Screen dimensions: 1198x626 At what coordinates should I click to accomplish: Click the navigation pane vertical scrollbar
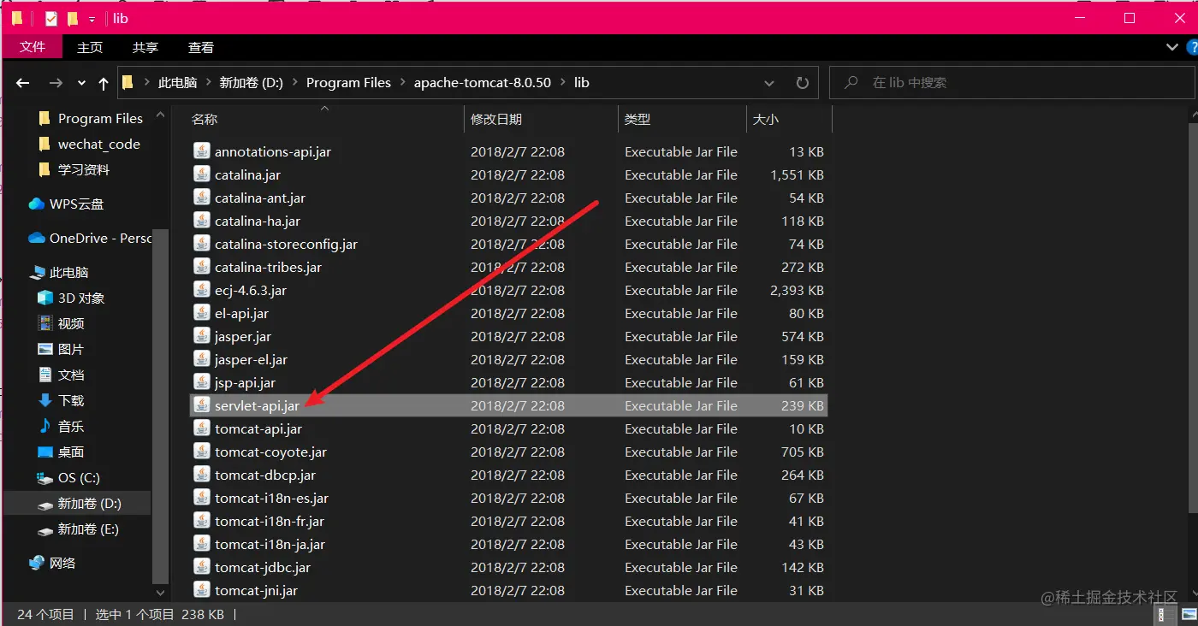click(160, 406)
